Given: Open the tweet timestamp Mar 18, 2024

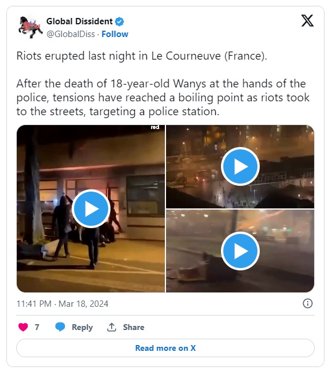Looking at the screenshot, I should [62, 304].
